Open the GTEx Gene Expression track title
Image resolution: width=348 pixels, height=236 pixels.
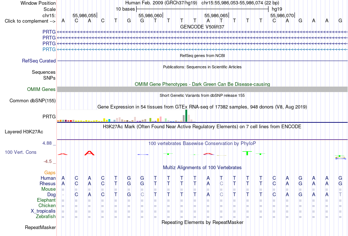pos(202,107)
